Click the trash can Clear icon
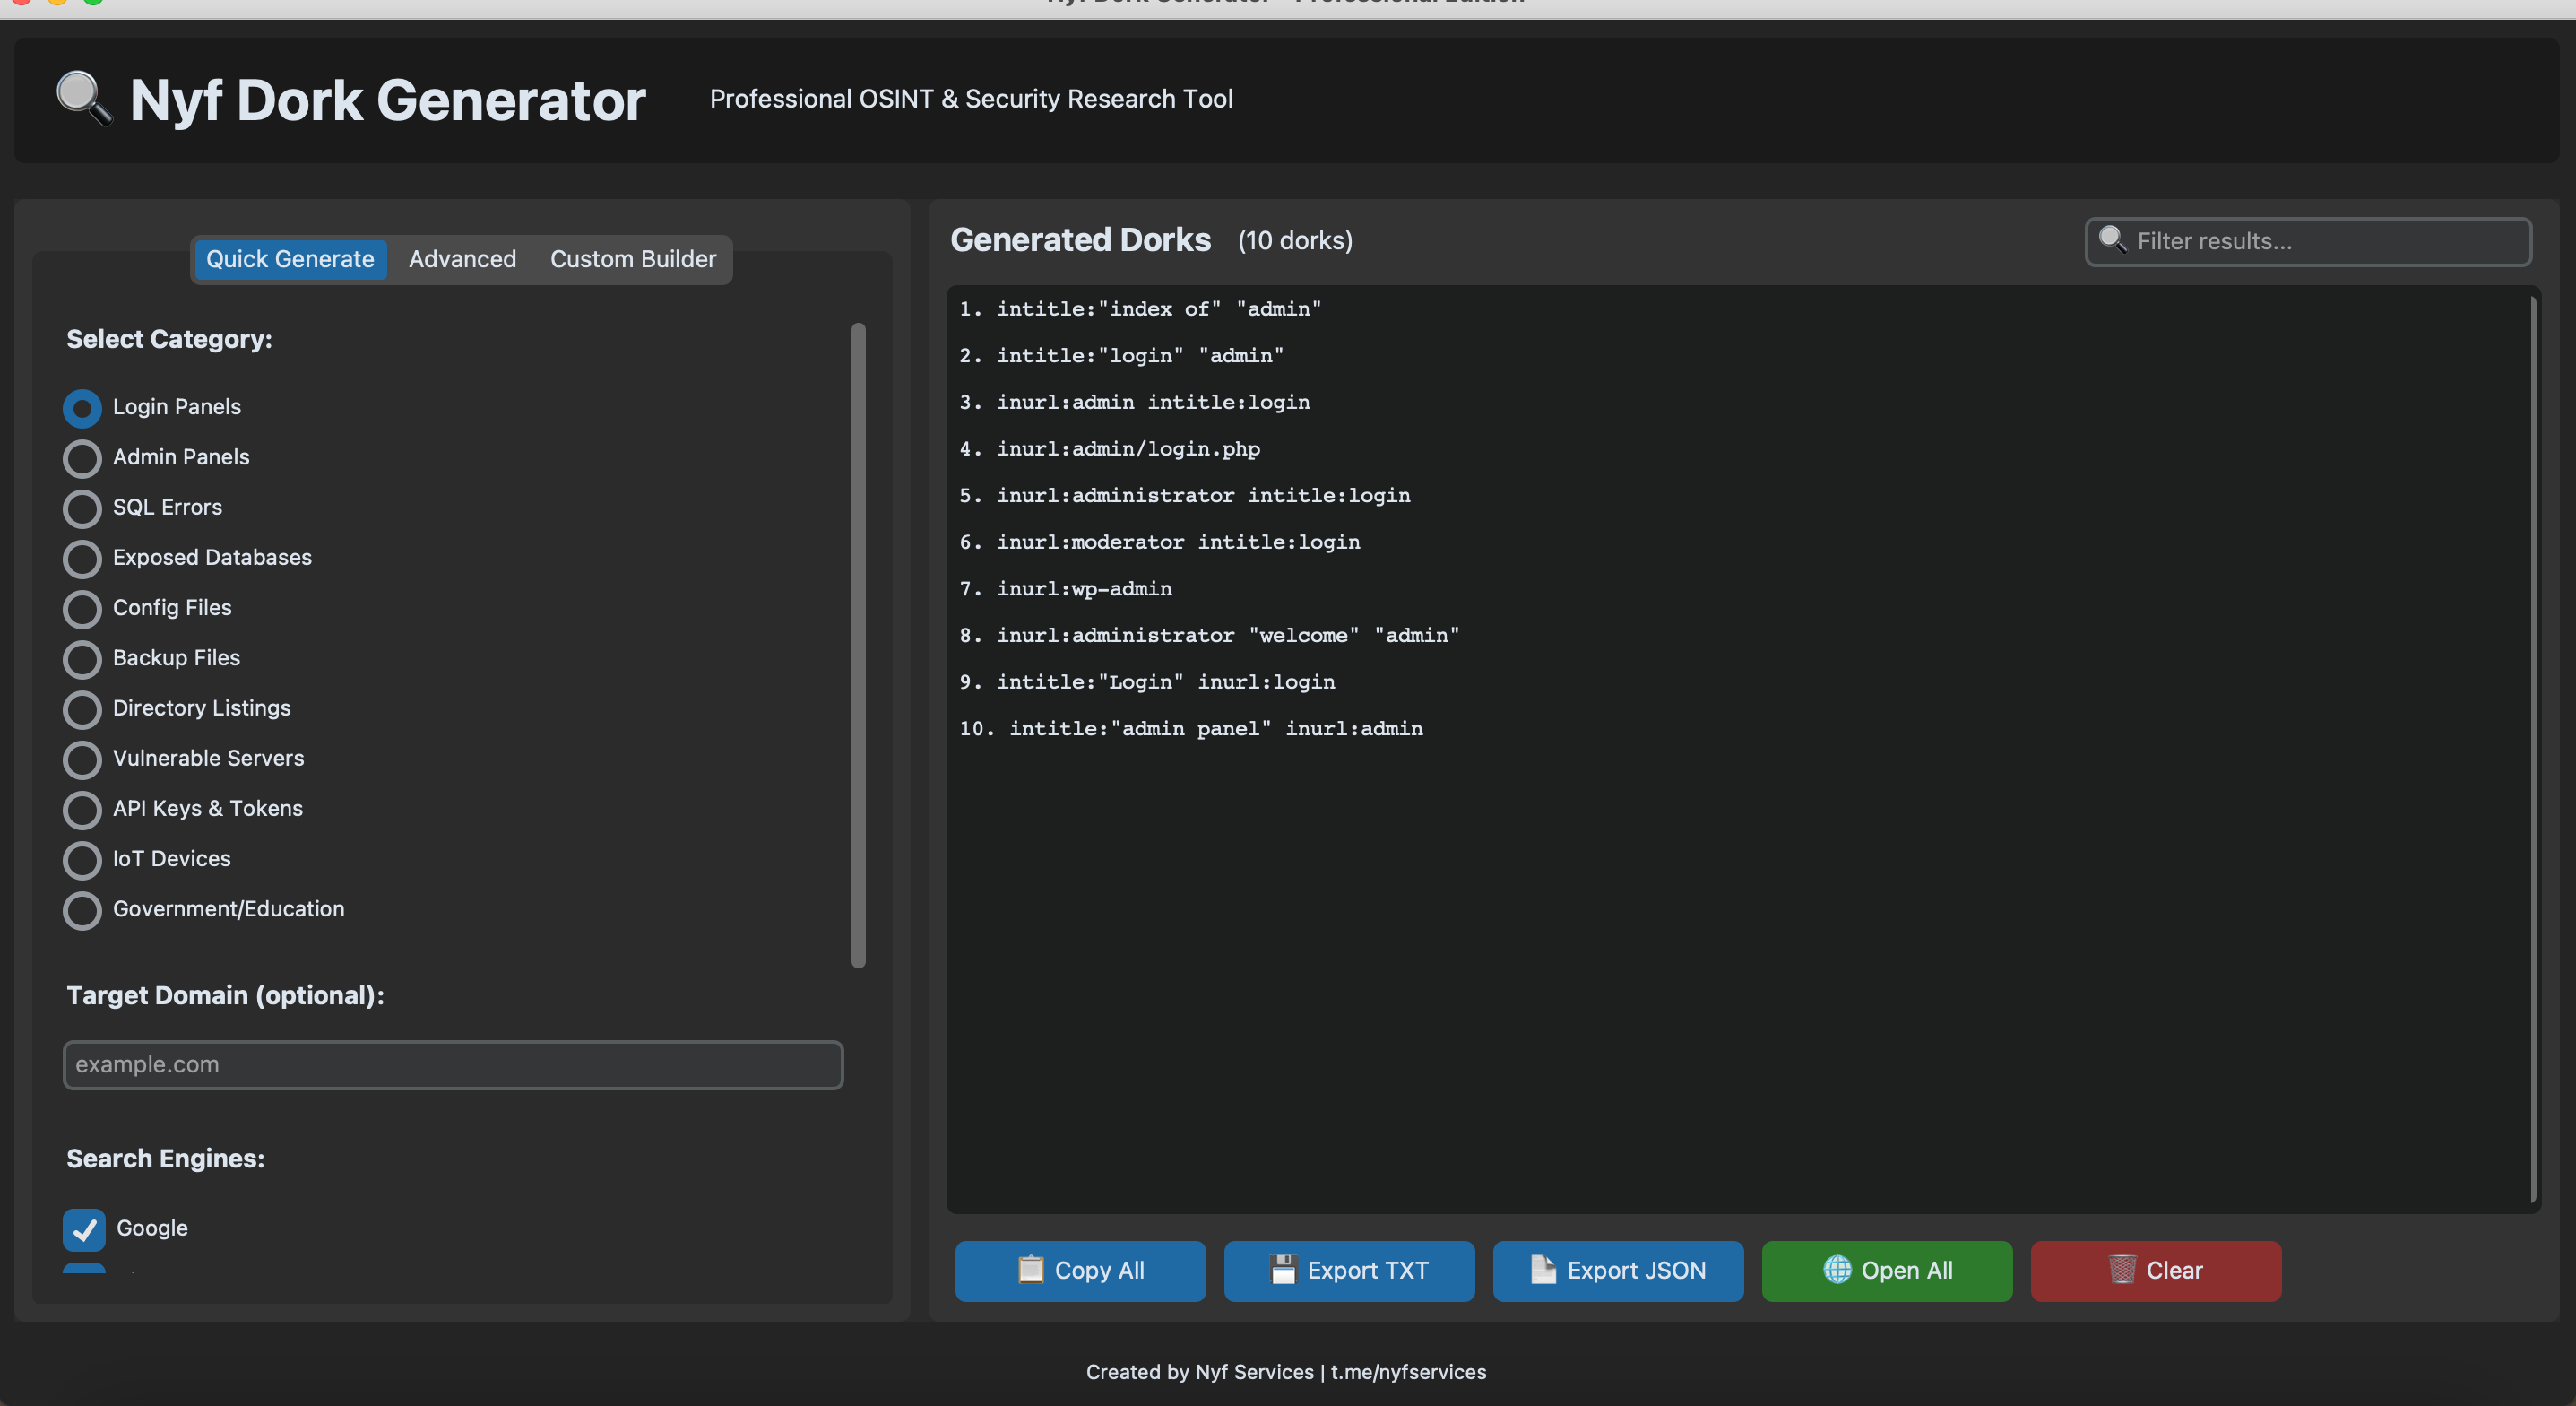 [x=2121, y=1269]
